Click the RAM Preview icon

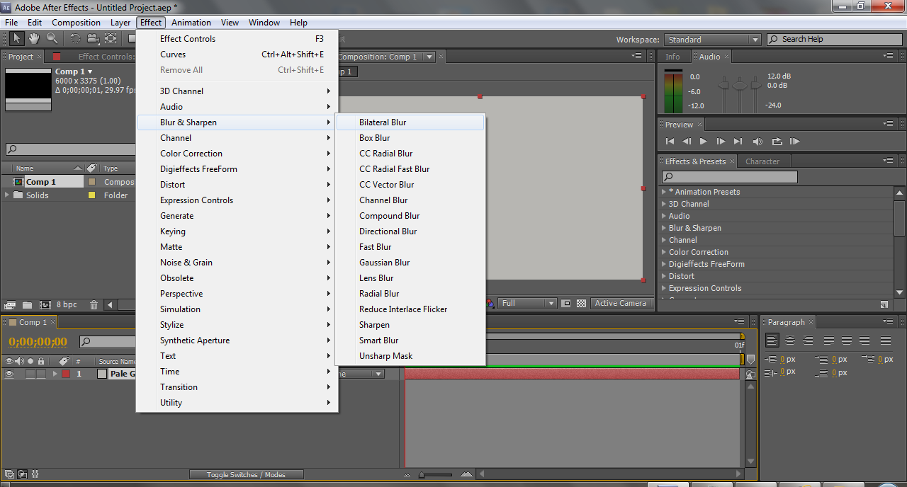(794, 142)
